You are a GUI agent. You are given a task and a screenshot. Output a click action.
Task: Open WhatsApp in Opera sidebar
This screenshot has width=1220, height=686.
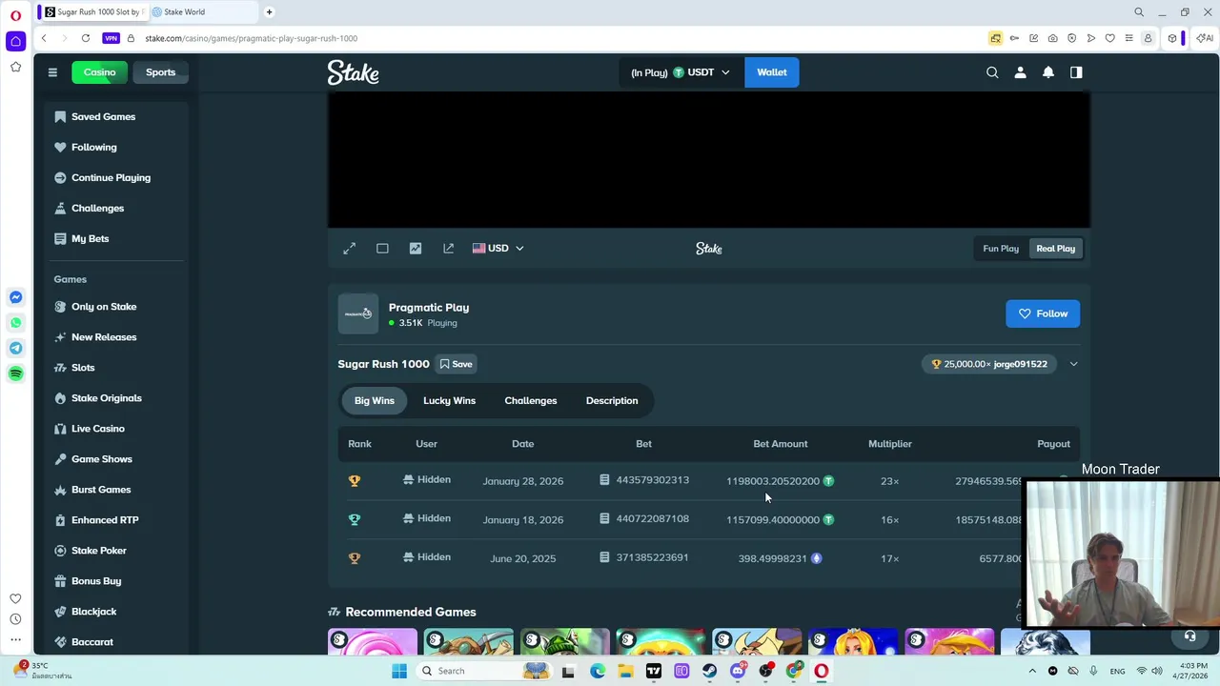pos(15,323)
